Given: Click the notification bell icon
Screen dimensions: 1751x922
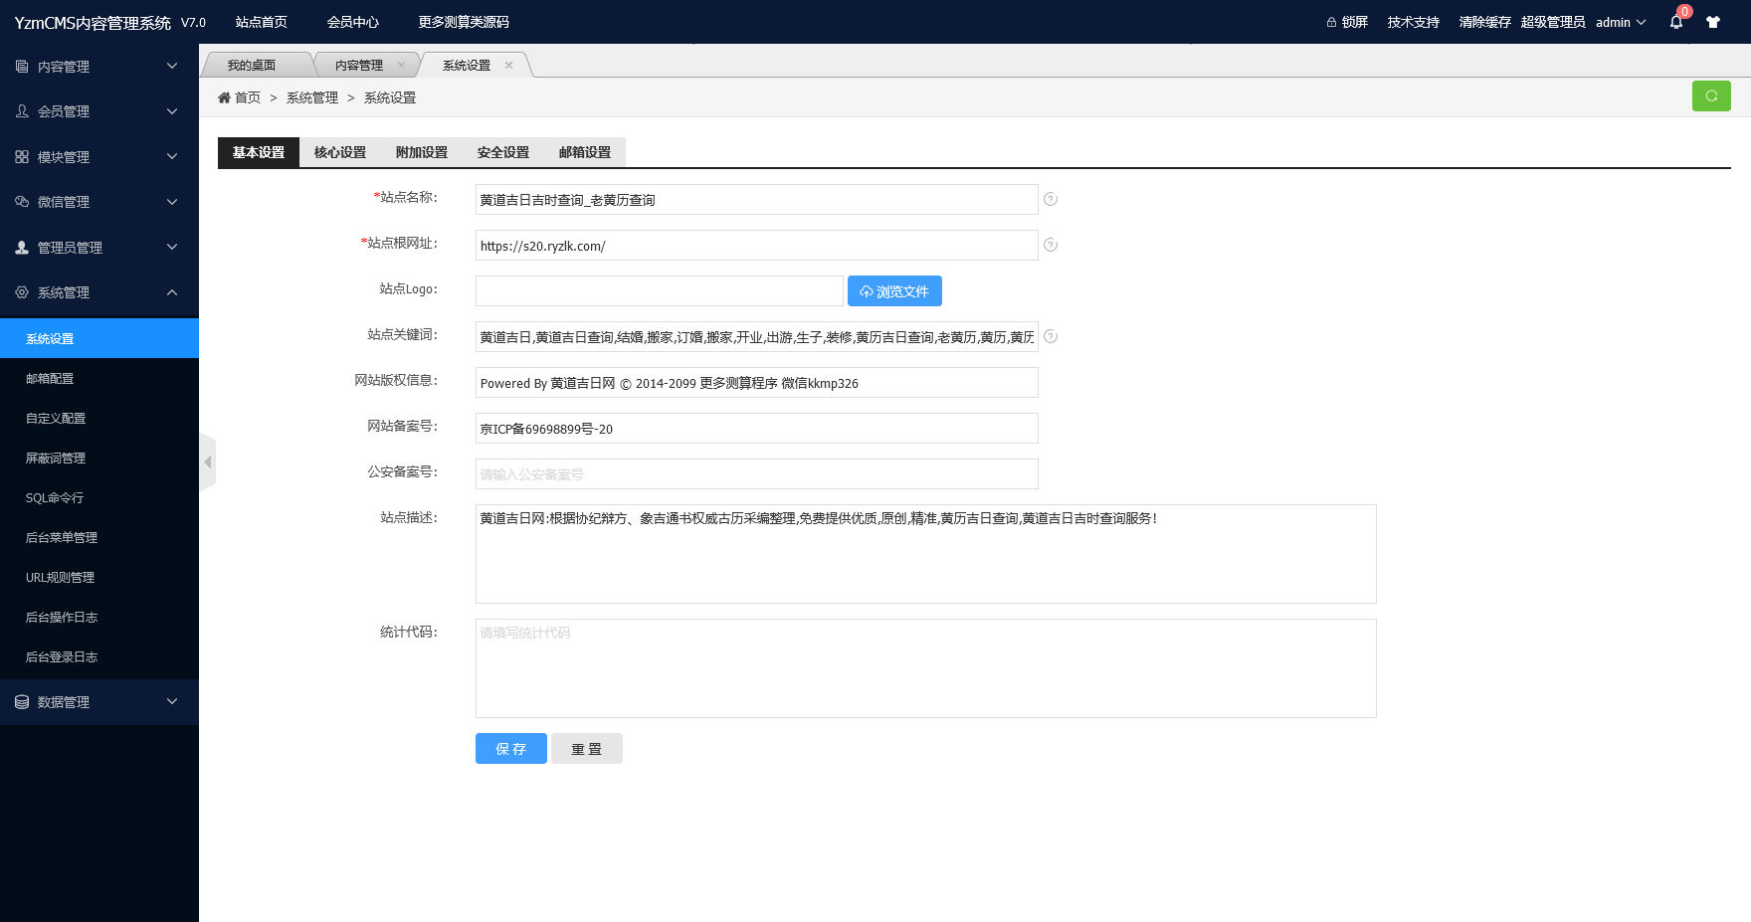Looking at the screenshot, I should tap(1676, 22).
